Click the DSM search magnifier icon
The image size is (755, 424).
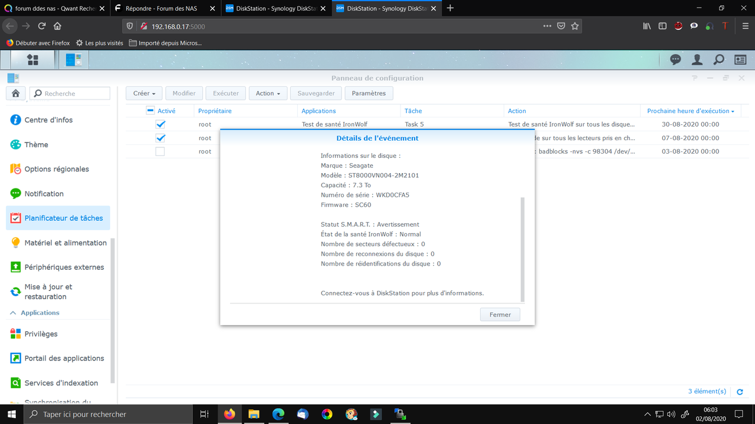pos(718,60)
